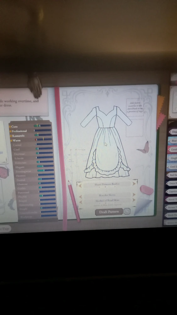This screenshot has width=177, height=315.
Task: Click the Heart Princess Bodice label
Action: [107, 184]
